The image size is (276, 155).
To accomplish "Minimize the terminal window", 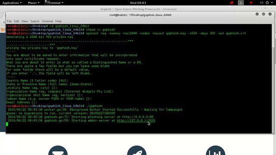I will click(x=257, y=14).
